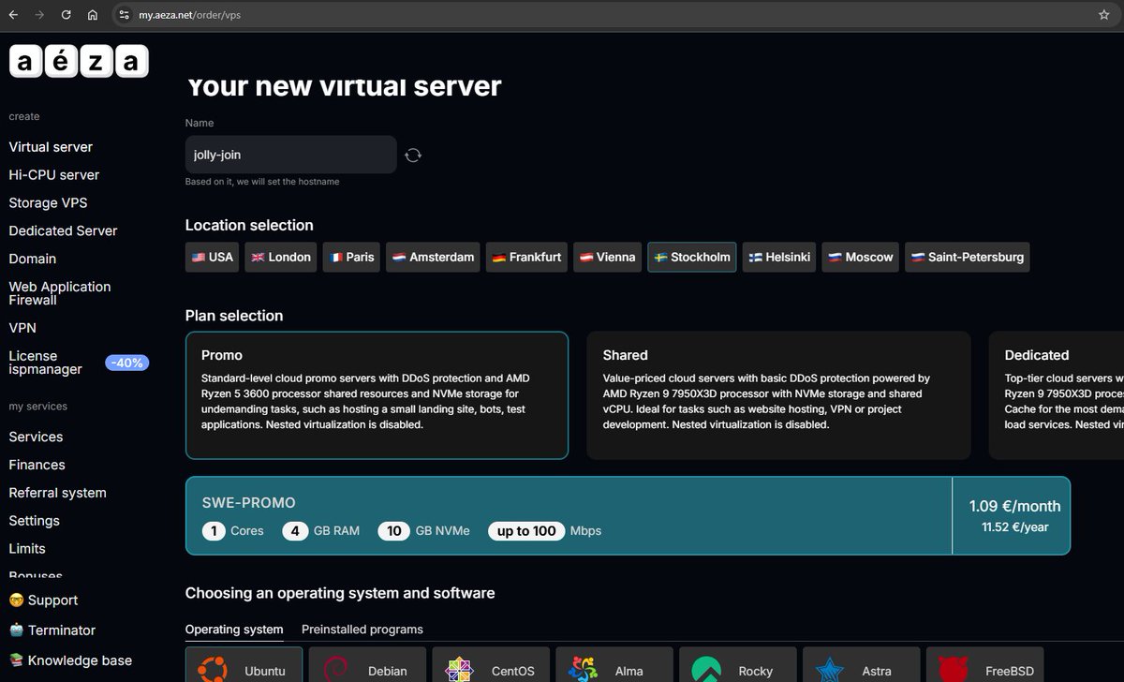Open Dedicated Server in sidebar
The image size is (1124, 682).
tap(63, 230)
